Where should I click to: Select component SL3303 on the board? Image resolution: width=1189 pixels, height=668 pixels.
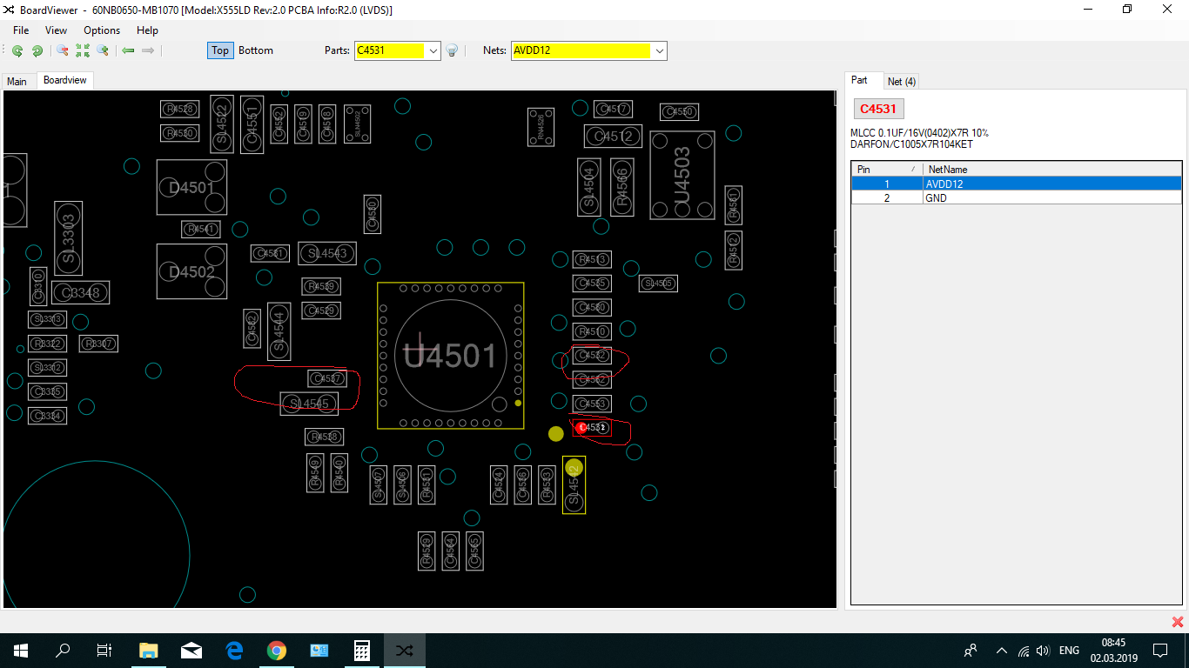tap(68, 239)
